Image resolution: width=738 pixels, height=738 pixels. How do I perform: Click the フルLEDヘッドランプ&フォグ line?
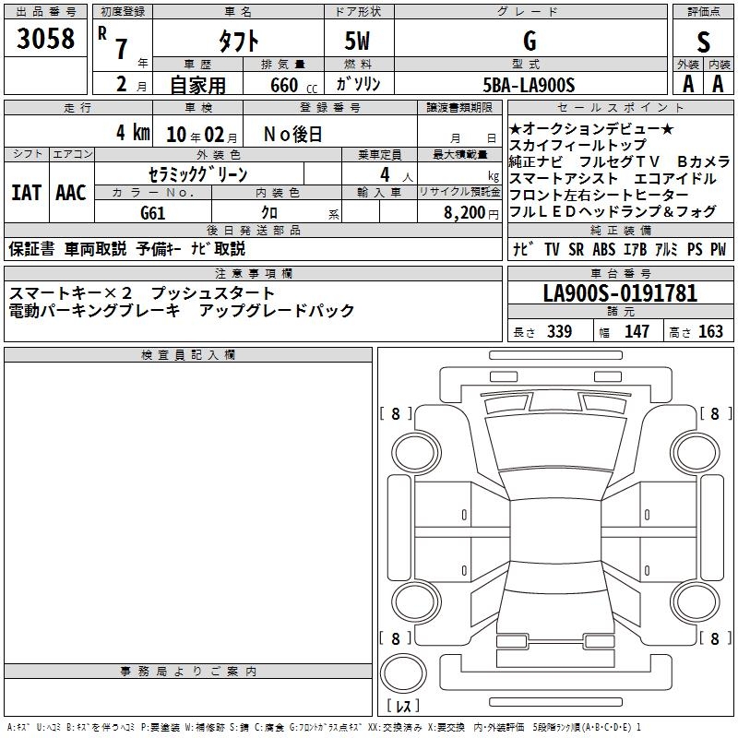pos(613,211)
